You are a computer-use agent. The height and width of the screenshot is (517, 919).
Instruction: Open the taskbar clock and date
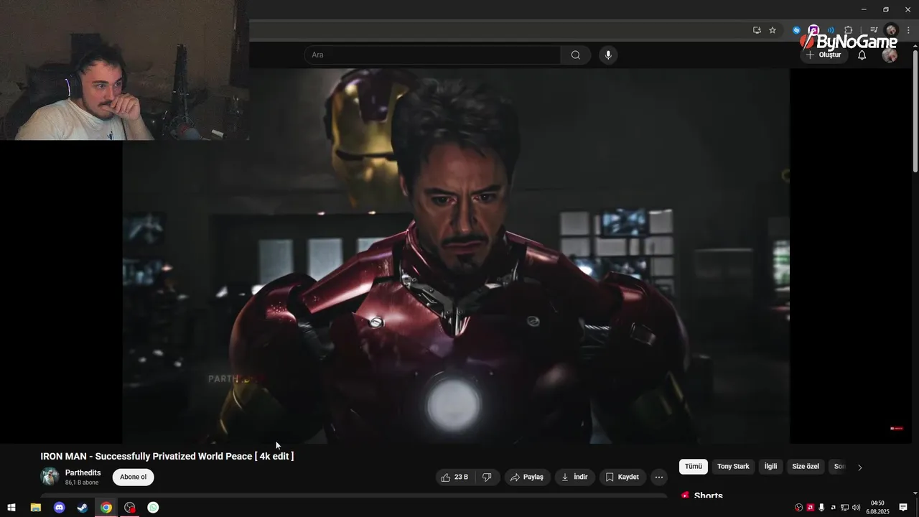pos(877,508)
